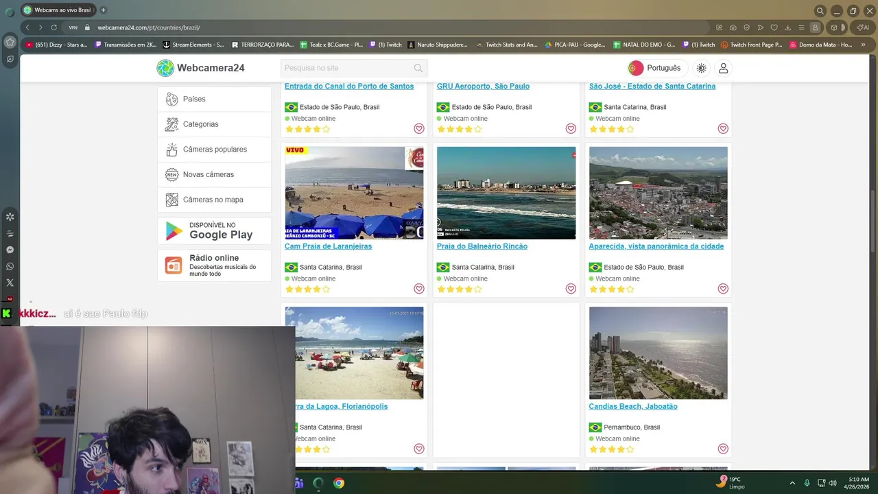Favorite the GRU Aeroporto webcam with heart
Screen dimensions: 878x494
pyautogui.click(x=571, y=128)
